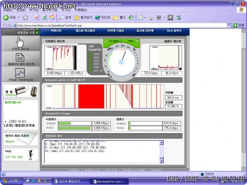
Task: Open the 도움말 menu
Action: (x=81, y=10)
